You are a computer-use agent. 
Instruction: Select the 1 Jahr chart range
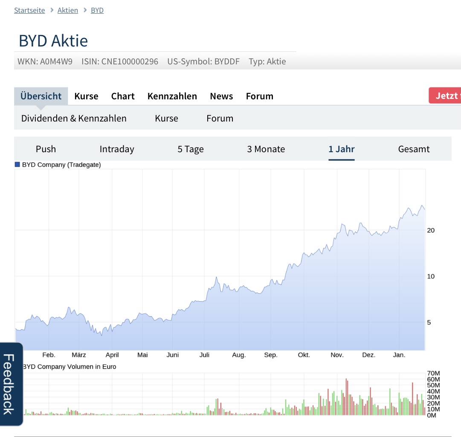tap(342, 149)
